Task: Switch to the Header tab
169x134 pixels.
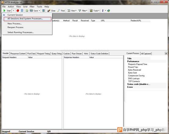Action: pyautogui.click(x=5, y=53)
